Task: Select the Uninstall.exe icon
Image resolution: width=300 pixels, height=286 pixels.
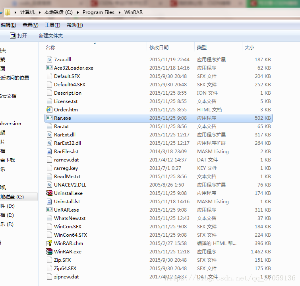Action: click(49, 193)
